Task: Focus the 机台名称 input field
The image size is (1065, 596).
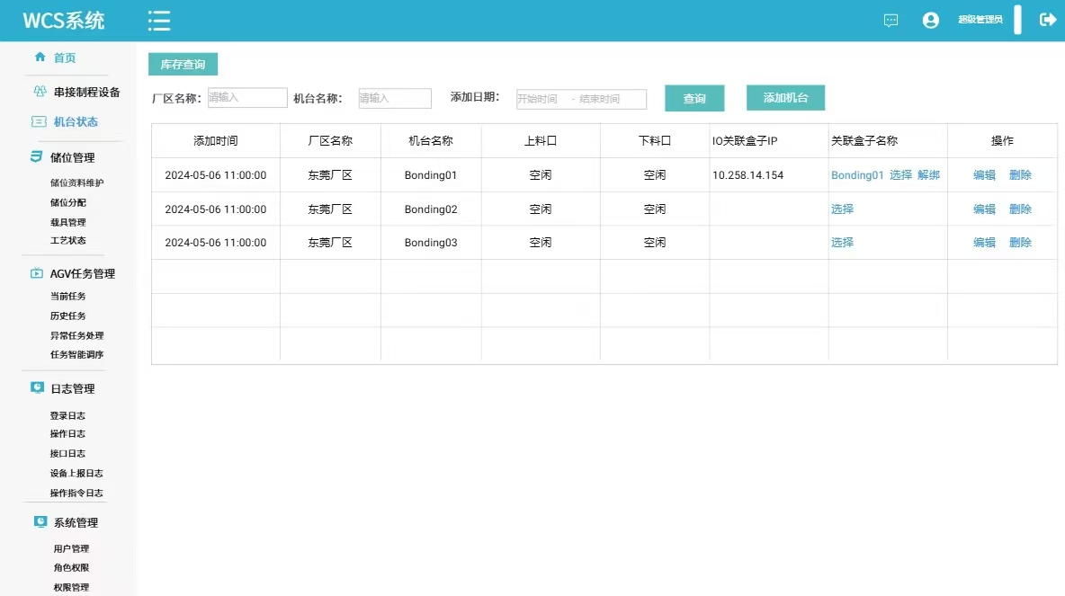Action: pyautogui.click(x=395, y=98)
